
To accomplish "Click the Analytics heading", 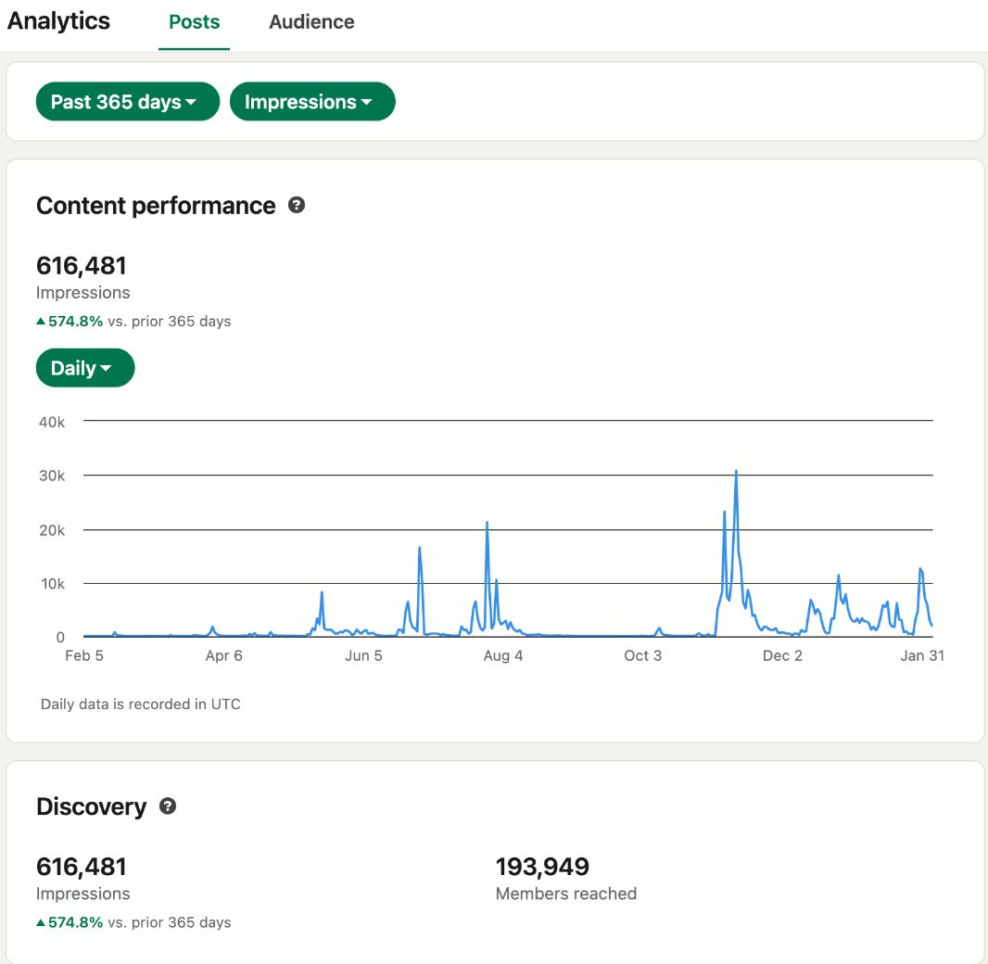I will (x=58, y=20).
